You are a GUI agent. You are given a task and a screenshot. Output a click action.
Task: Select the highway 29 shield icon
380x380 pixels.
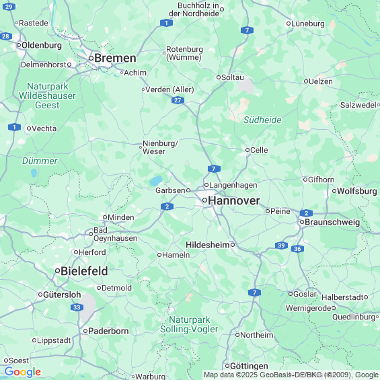pos(9,7)
